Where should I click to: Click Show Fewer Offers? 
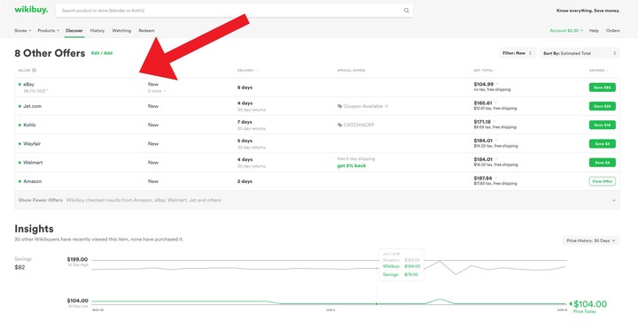41,200
